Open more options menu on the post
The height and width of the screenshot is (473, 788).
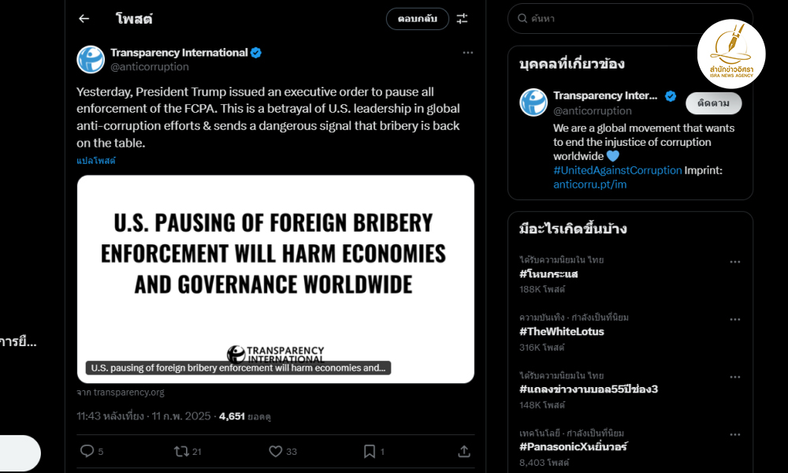pos(468,53)
